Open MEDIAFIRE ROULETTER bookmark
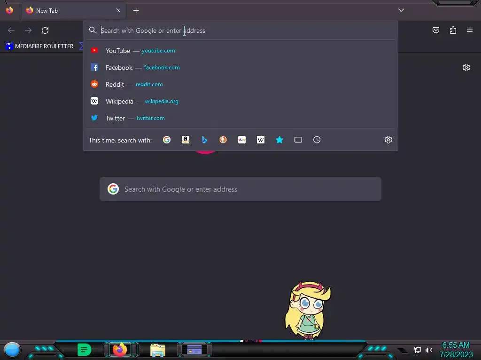The width and height of the screenshot is (481, 360). point(40,46)
